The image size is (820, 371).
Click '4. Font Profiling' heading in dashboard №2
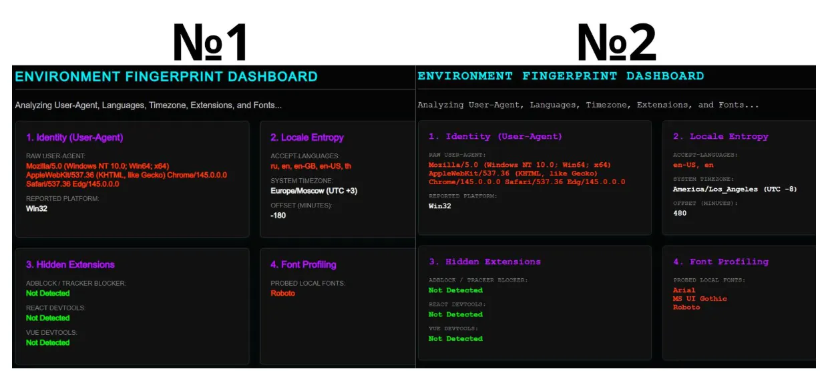click(721, 262)
